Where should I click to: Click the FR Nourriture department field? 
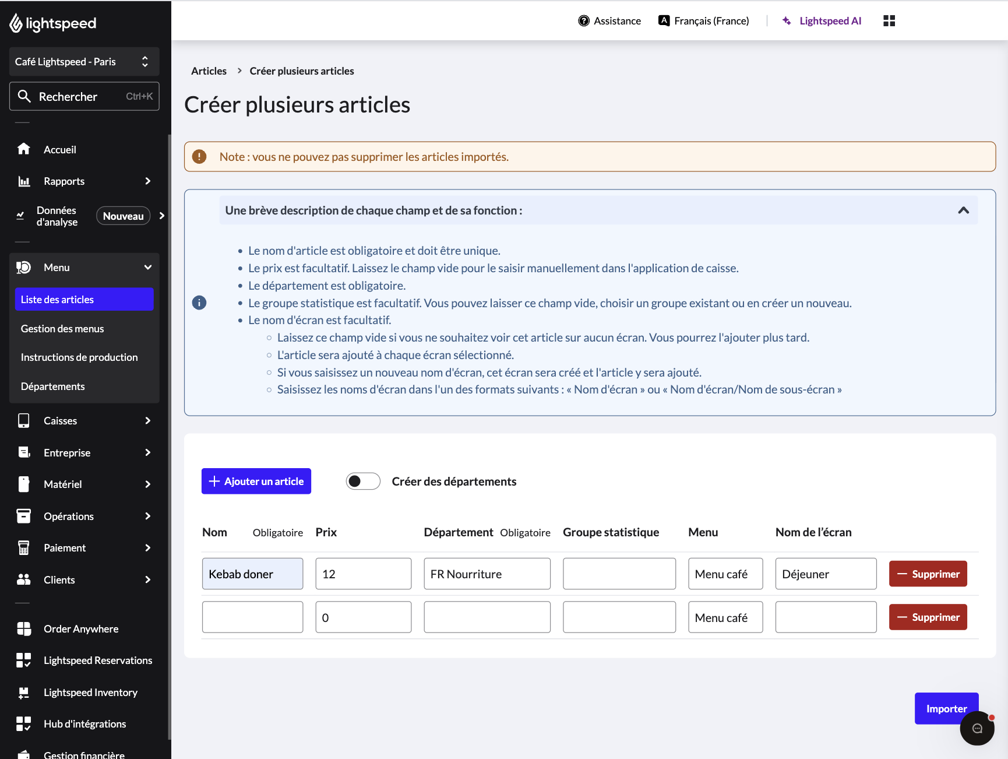click(x=487, y=574)
